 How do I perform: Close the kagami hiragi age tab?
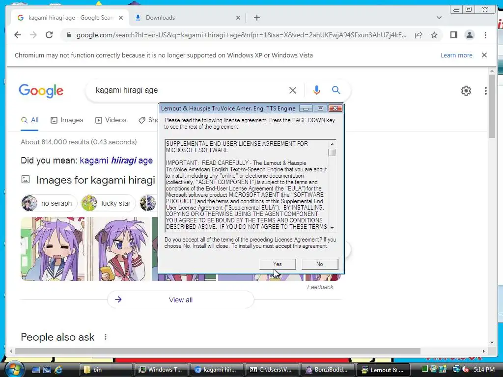click(x=121, y=18)
